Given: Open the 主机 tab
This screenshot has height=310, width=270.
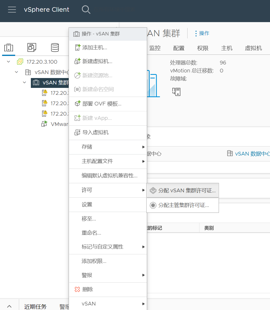Looking at the screenshot, I should pos(227,48).
